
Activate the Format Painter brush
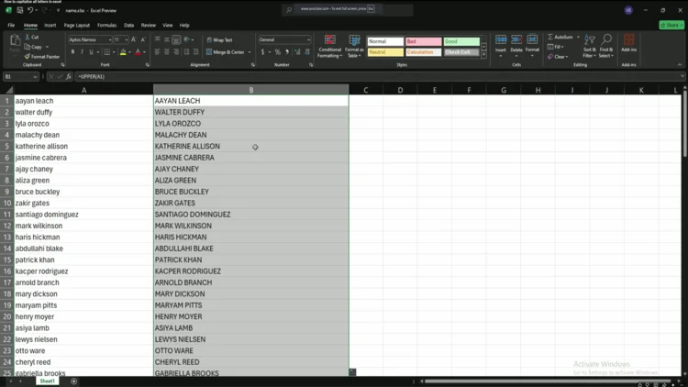point(28,57)
